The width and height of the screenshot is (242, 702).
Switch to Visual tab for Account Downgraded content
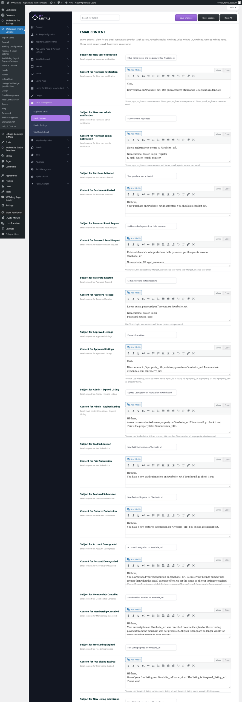coord(218,560)
